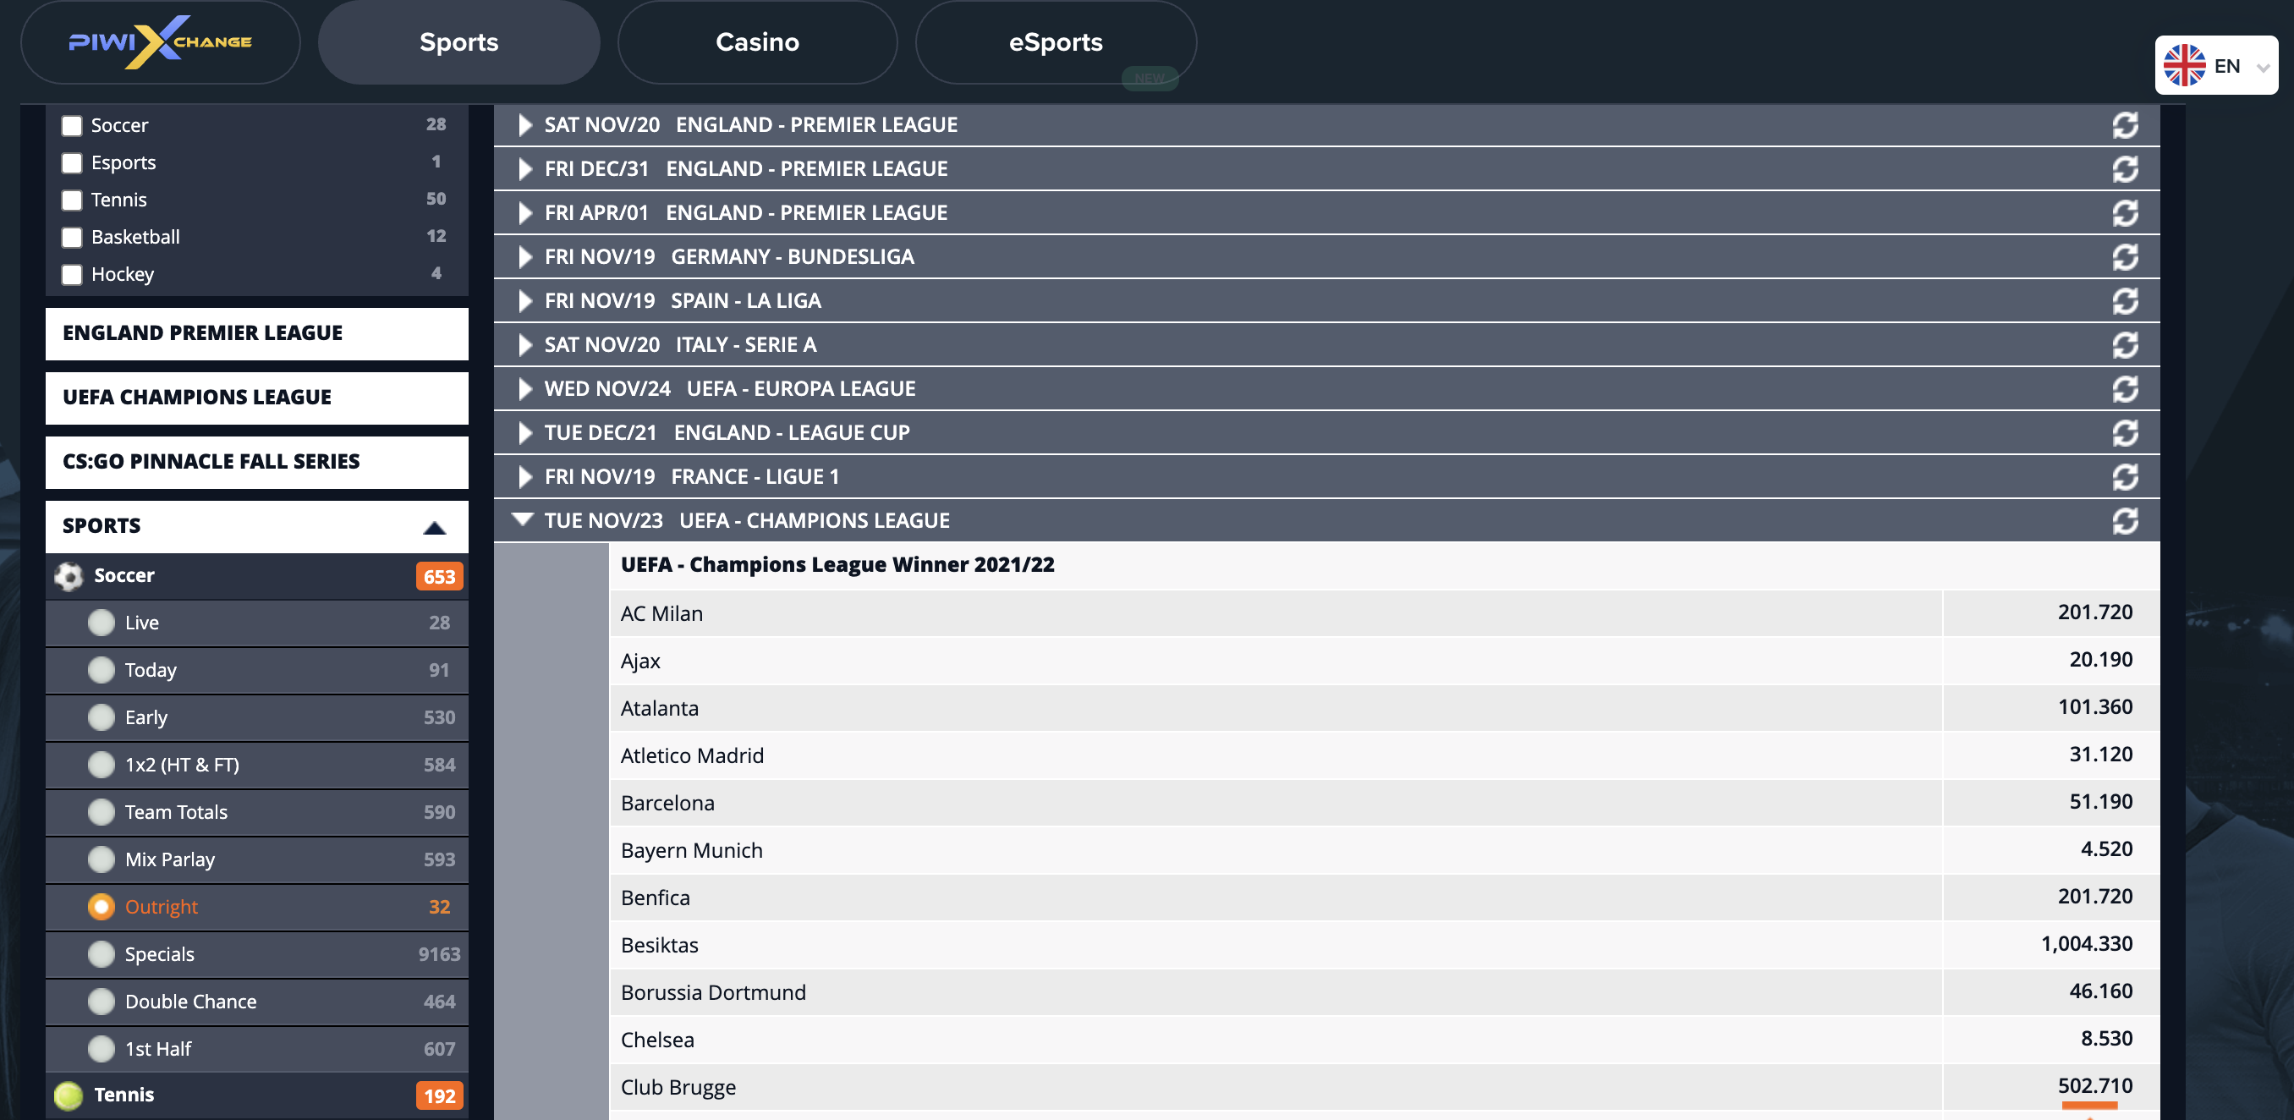Screen dimensions: 2294x1120
Task: Tick the Hockey checkbox
Action: point(72,275)
